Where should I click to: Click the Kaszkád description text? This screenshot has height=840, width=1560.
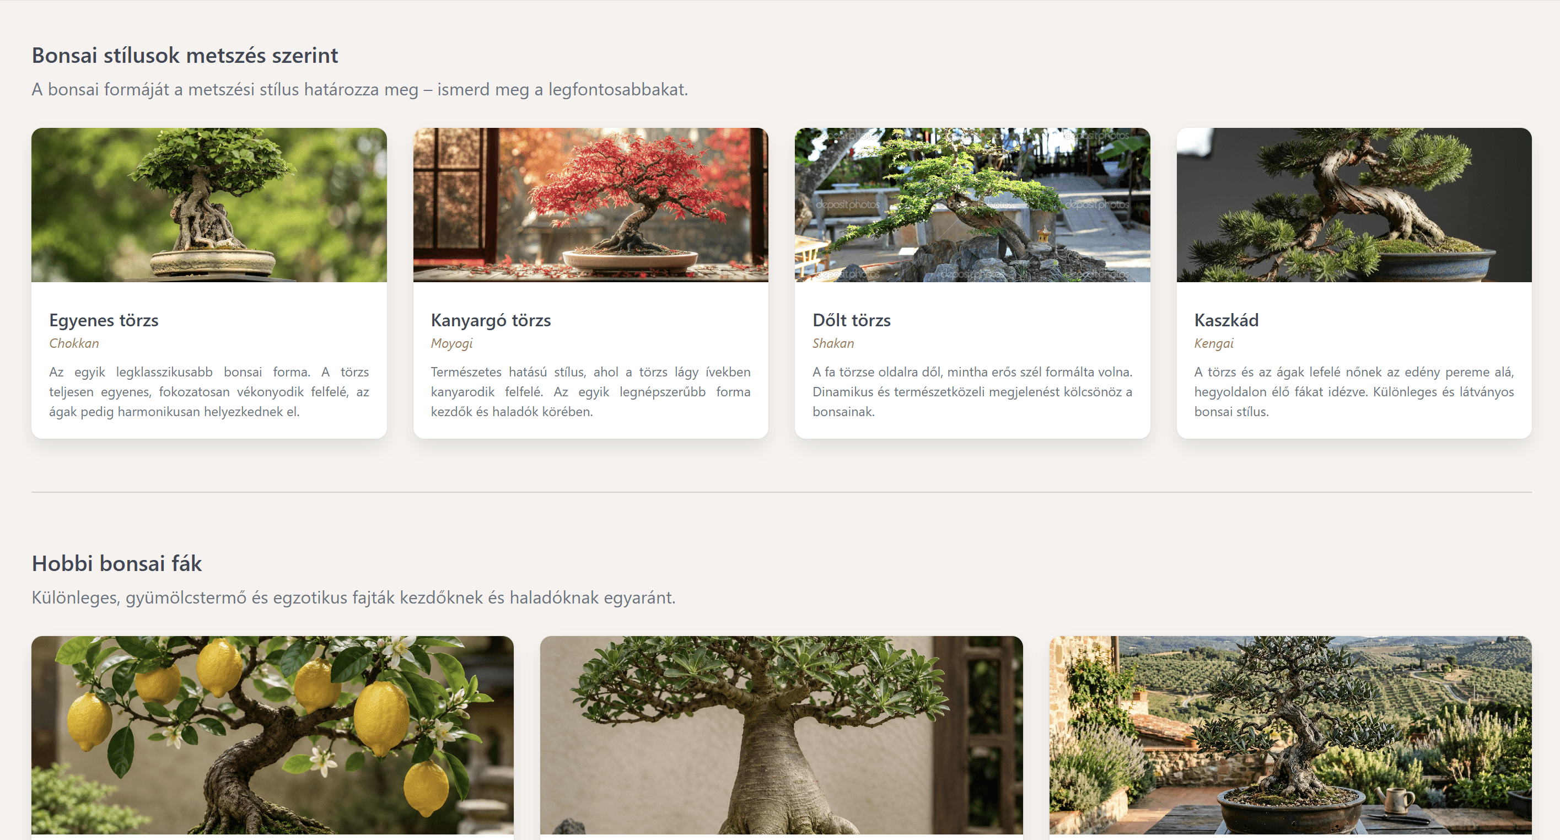coord(1353,392)
